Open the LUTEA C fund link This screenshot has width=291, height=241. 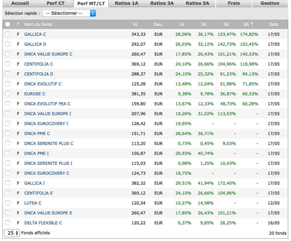[33, 203]
